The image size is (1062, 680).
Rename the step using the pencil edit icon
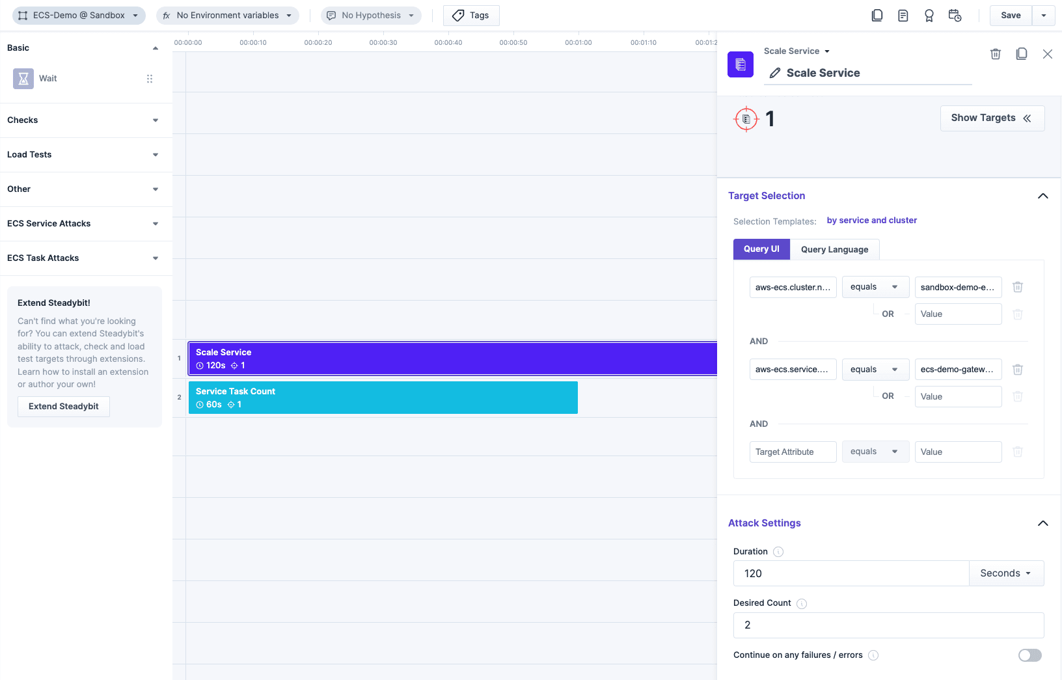point(774,73)
